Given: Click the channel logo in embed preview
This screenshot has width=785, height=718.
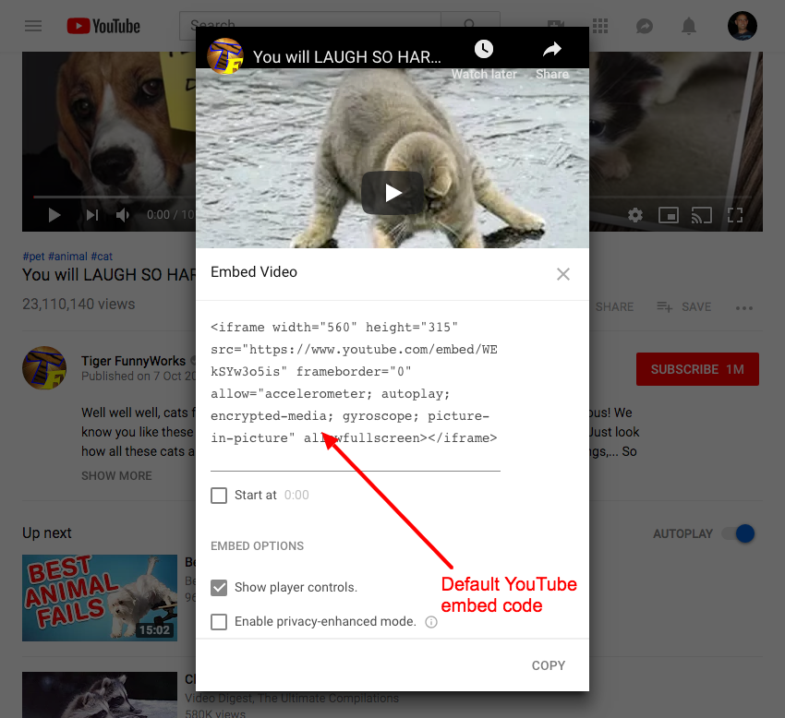Looking at the screenshot, I should 225,56.
